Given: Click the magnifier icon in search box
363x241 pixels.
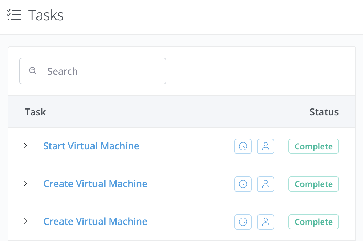Looking at the screenshot, I should [x=33, y=71].
